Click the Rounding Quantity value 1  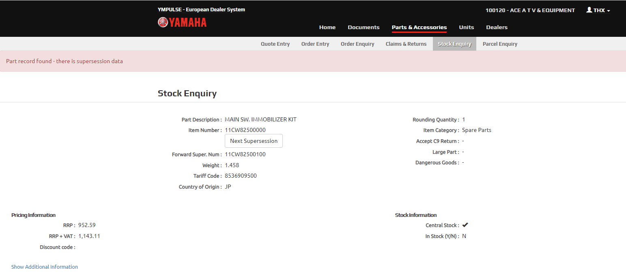coord(464,119)
